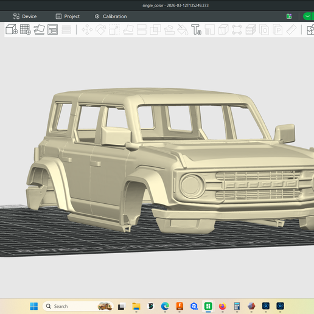This screenshot has width=314, height=314.
Task: Click the document icon labeled 0
Action: pos(264,30)
